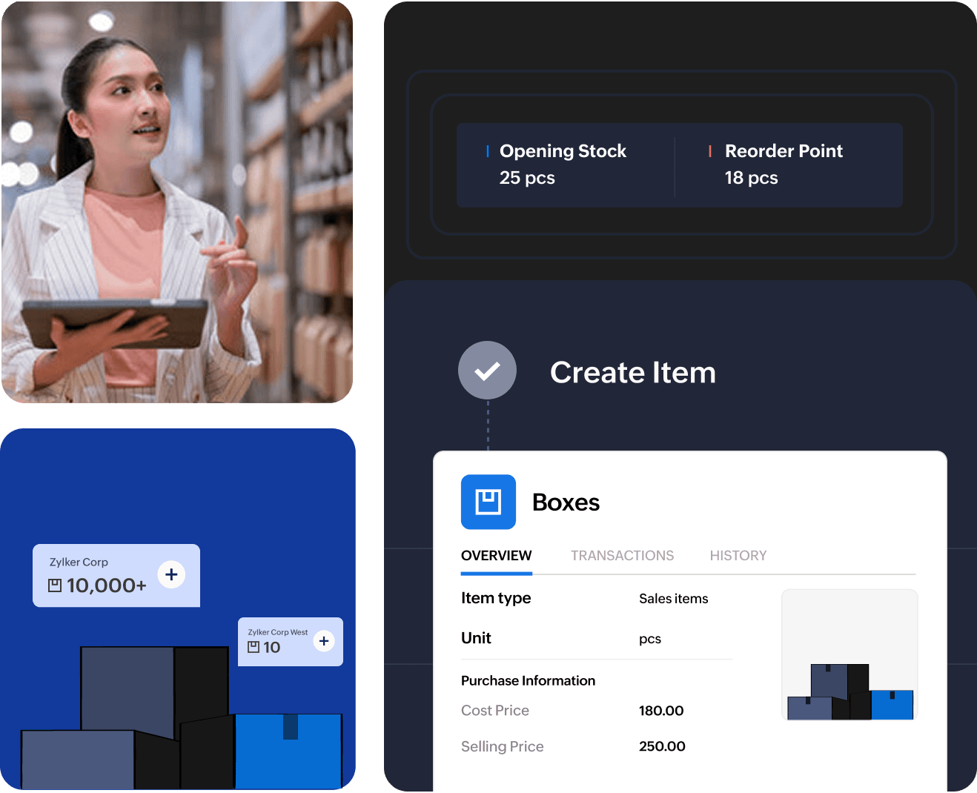Click the blue indicator bar beside Opening Stock
The height and width of the screenshot is (793, 977).
(x=487, y=150)
